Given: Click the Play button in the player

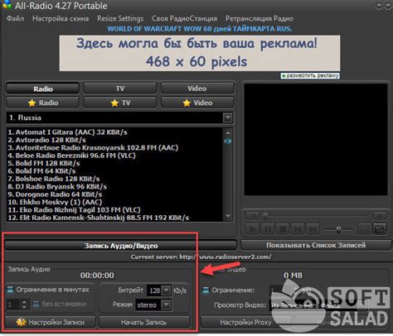Looking at the screenshot, I should (x=253, y=229).
